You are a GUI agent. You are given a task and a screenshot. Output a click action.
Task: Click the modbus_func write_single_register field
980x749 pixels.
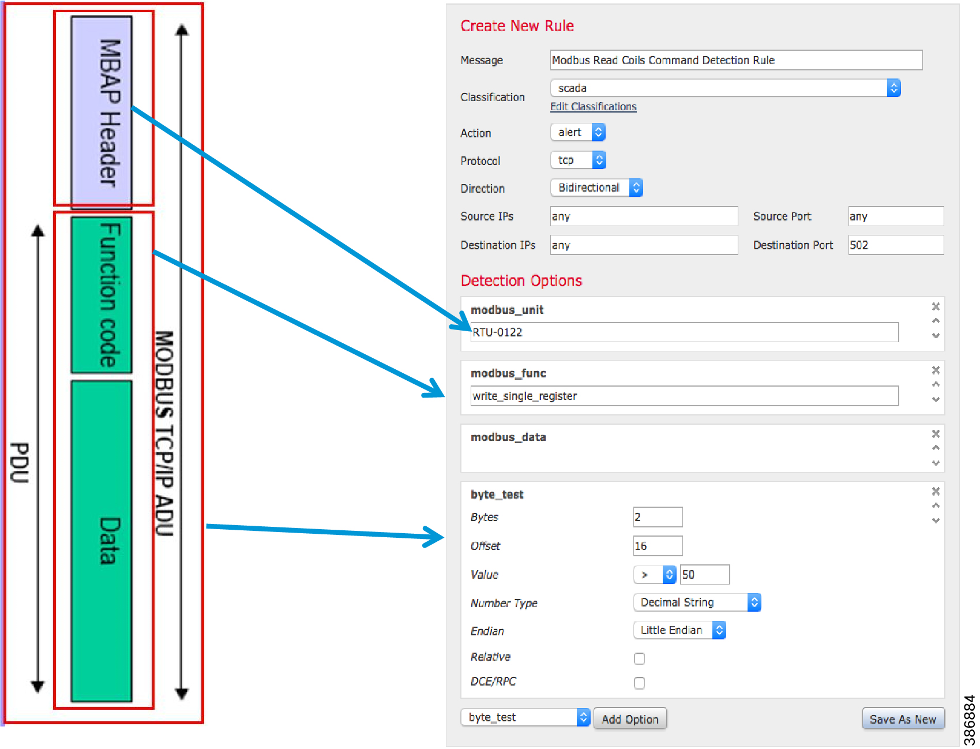(x=685, y=396)
